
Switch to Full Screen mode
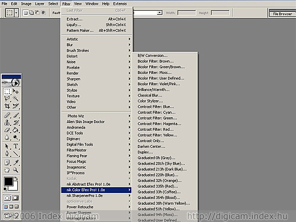click(17, 207)
